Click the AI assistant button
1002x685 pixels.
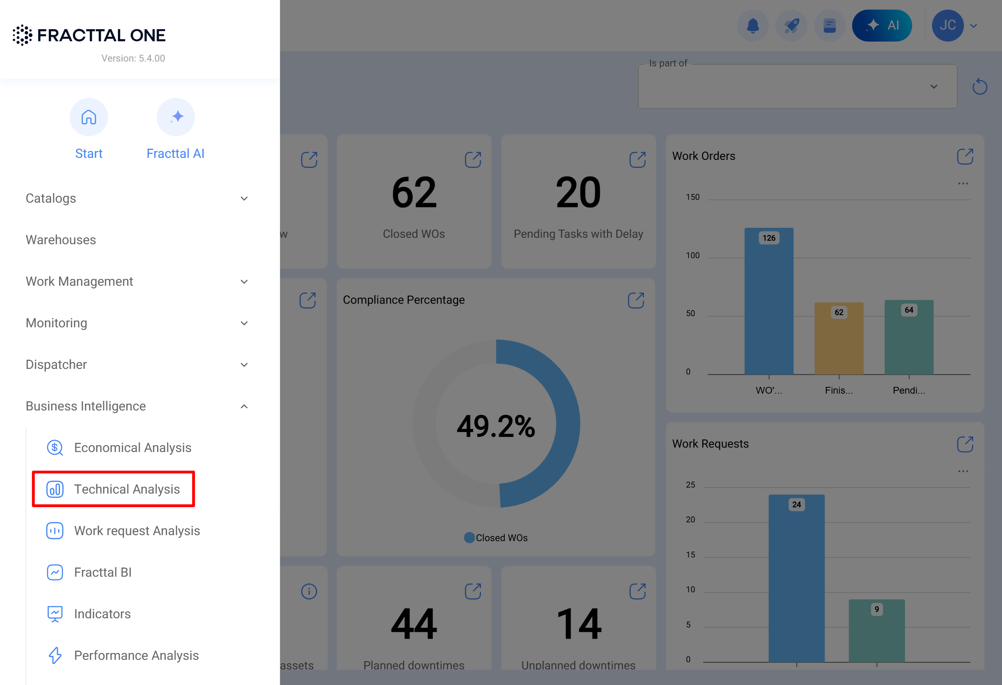coord(881,26)
